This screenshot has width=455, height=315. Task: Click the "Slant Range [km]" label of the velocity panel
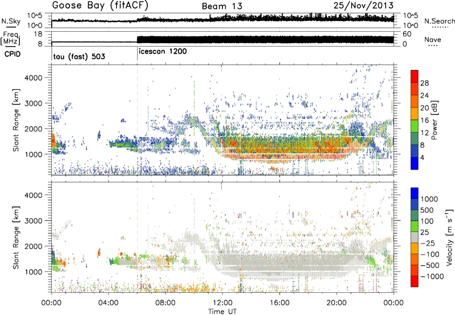click(16, 237)
